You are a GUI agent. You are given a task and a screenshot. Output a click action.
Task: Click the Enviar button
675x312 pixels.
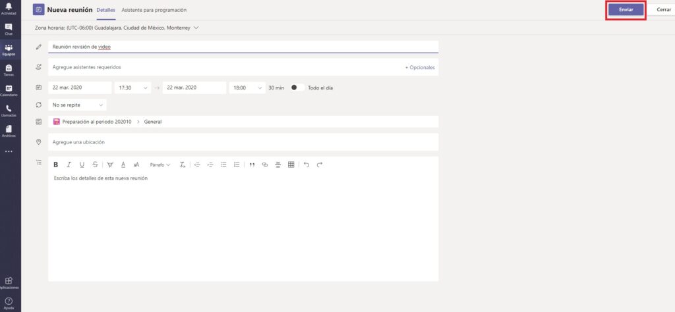[626, 10]
